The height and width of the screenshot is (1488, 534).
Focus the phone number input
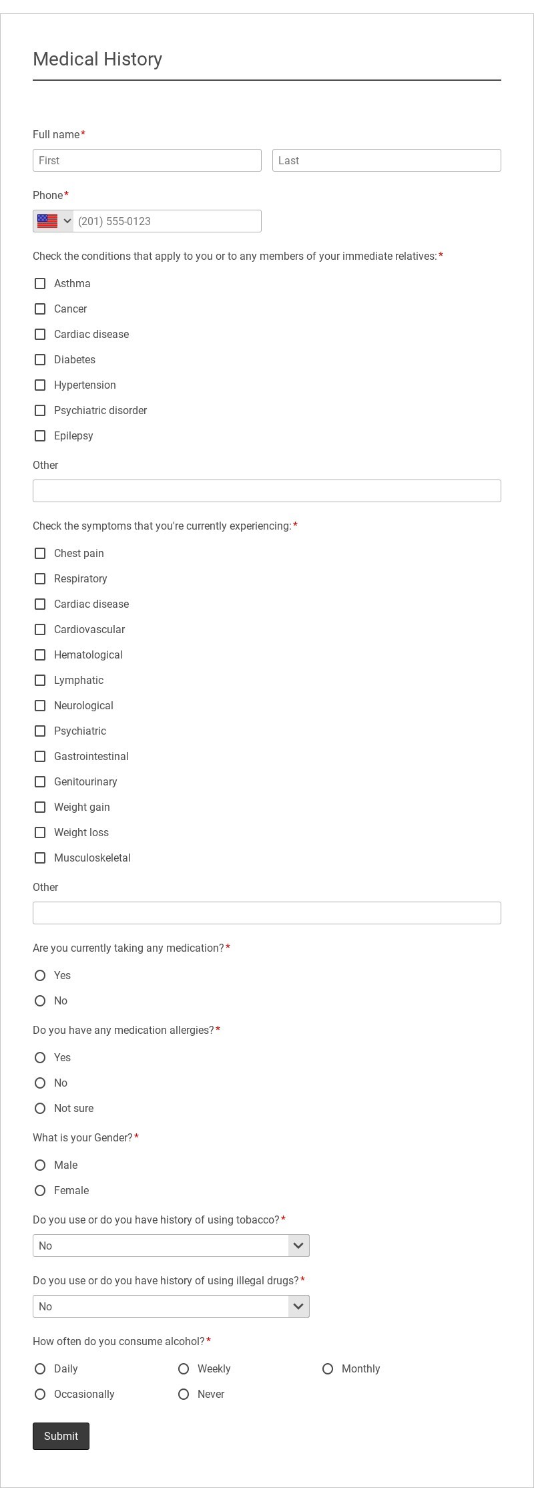click(167, 221)
